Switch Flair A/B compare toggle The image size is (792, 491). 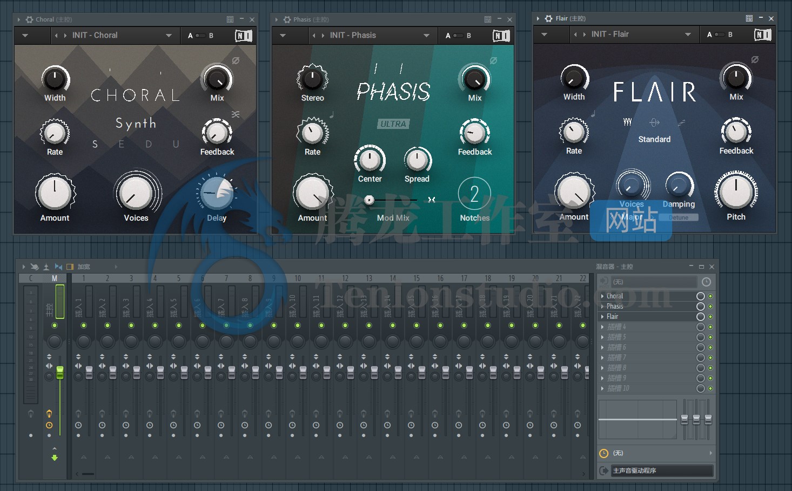720,35
